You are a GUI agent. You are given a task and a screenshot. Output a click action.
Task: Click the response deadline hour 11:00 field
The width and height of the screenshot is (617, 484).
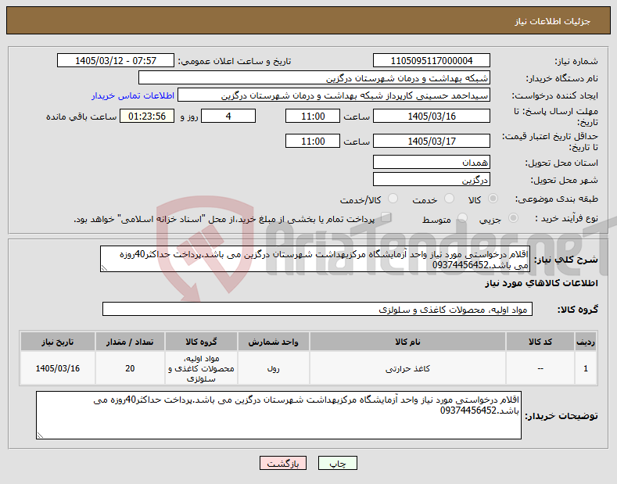pos(313,116)
